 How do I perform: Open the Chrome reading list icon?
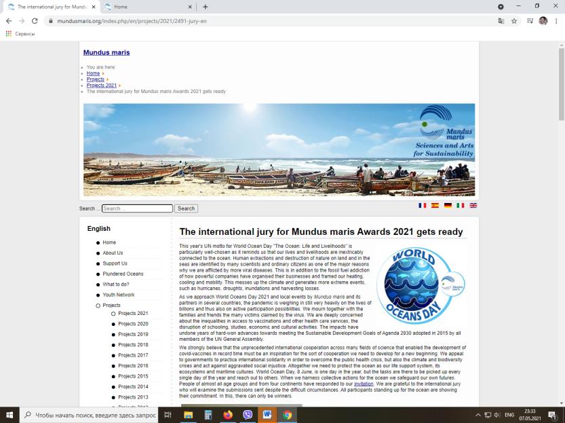point(530,21)
